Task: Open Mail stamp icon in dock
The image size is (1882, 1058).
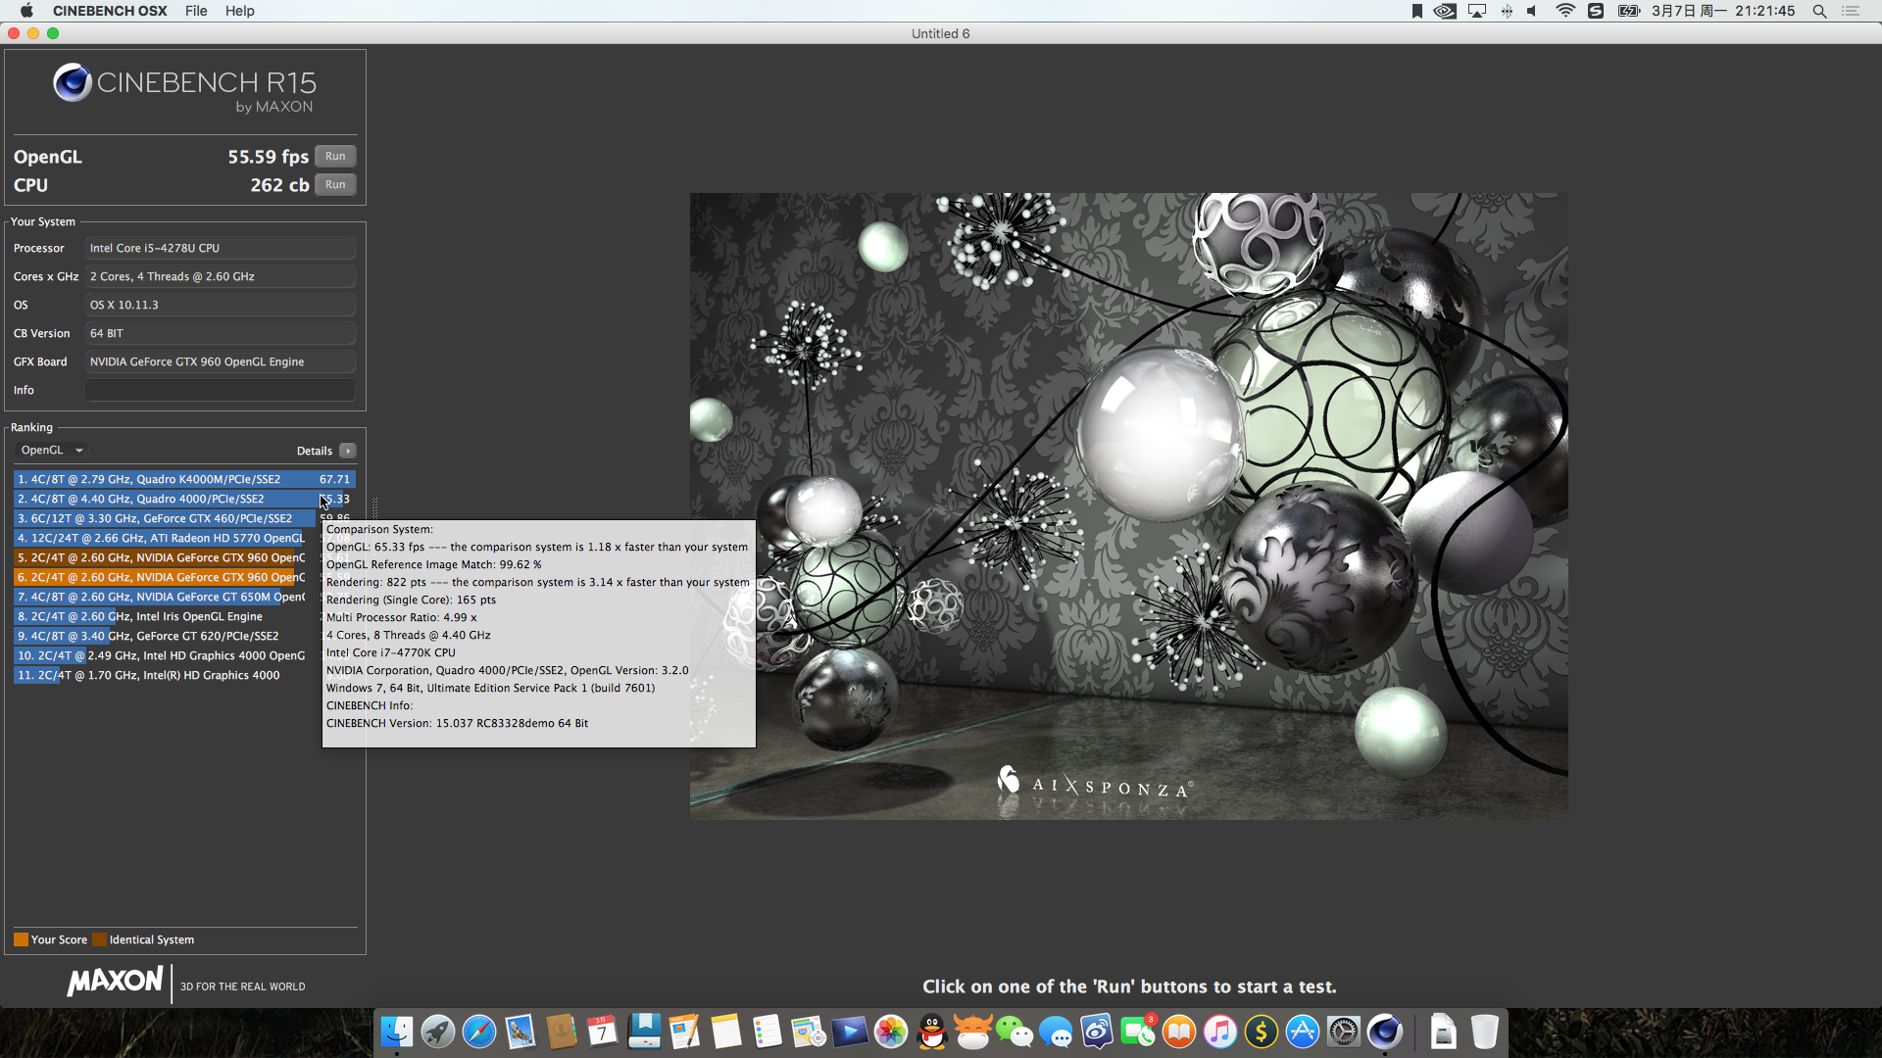Action: 520,1032
